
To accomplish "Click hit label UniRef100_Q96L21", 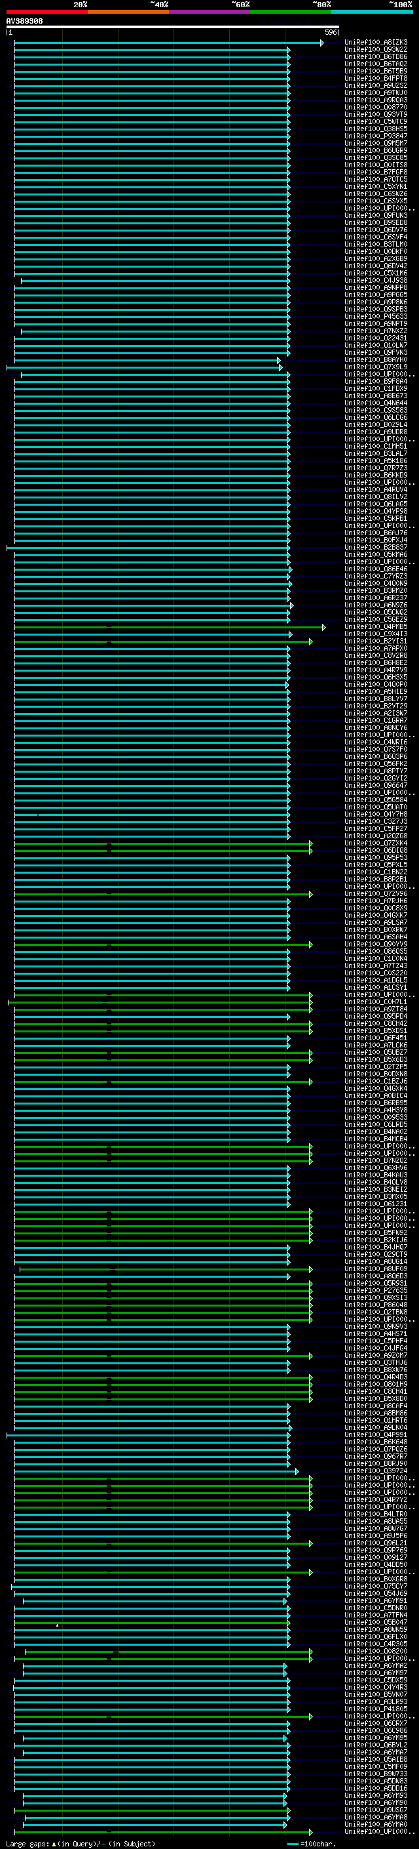I will [376, 1543].
